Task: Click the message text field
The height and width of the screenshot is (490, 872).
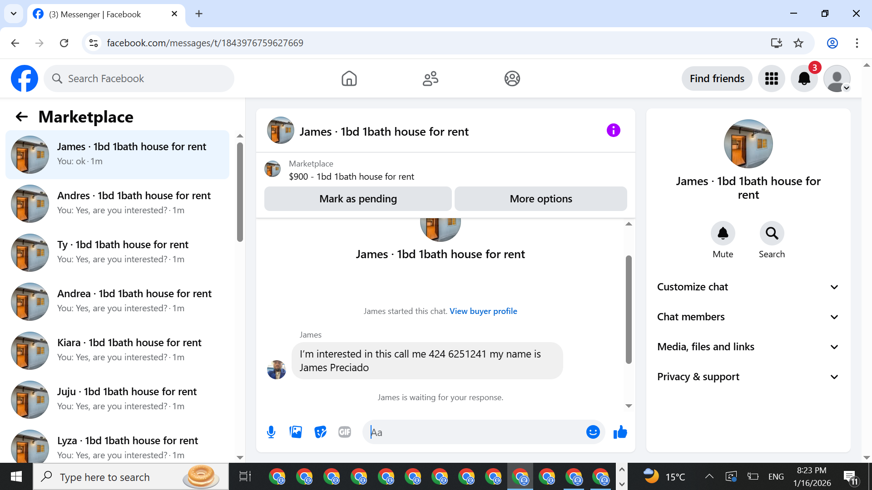Action: click(477, 432)
